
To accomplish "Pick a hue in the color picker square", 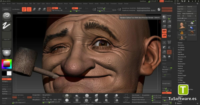I will point(6,64).
